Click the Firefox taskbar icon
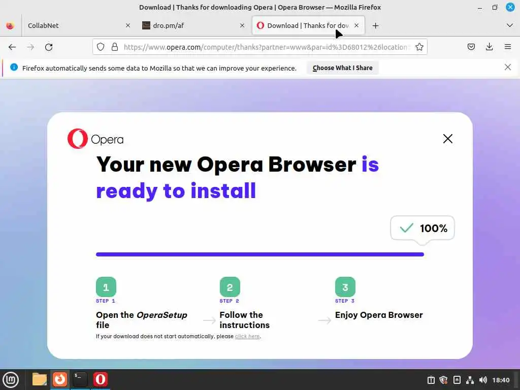The width and height of the screenshot is (520, 390). click(x=60, y=379)
